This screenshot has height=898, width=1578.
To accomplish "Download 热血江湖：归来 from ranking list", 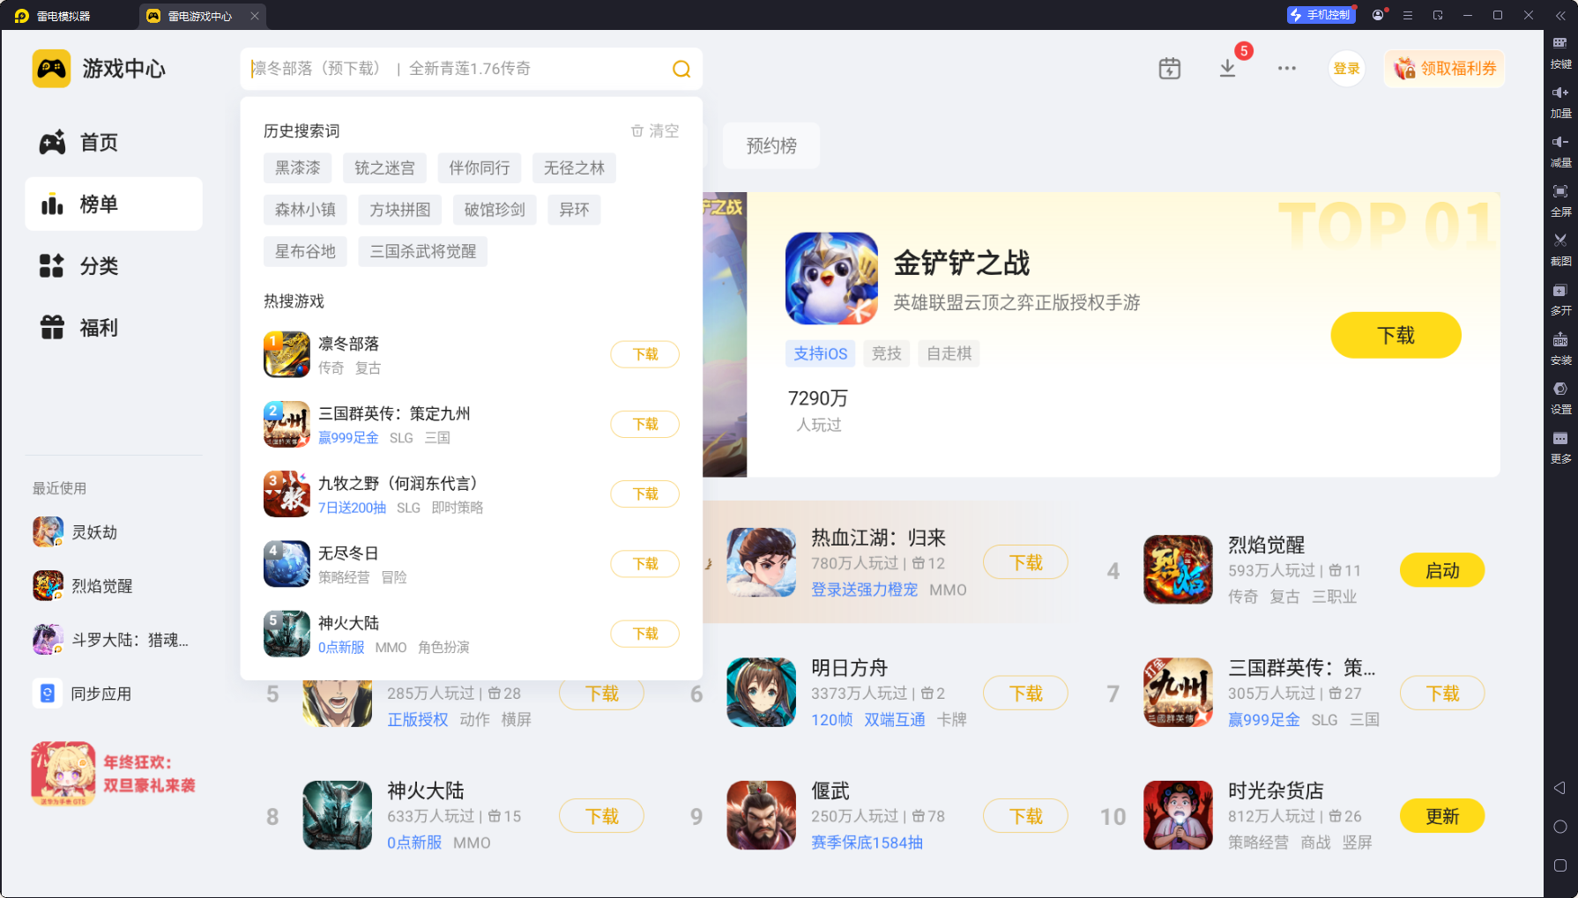I will [1025, 562].
